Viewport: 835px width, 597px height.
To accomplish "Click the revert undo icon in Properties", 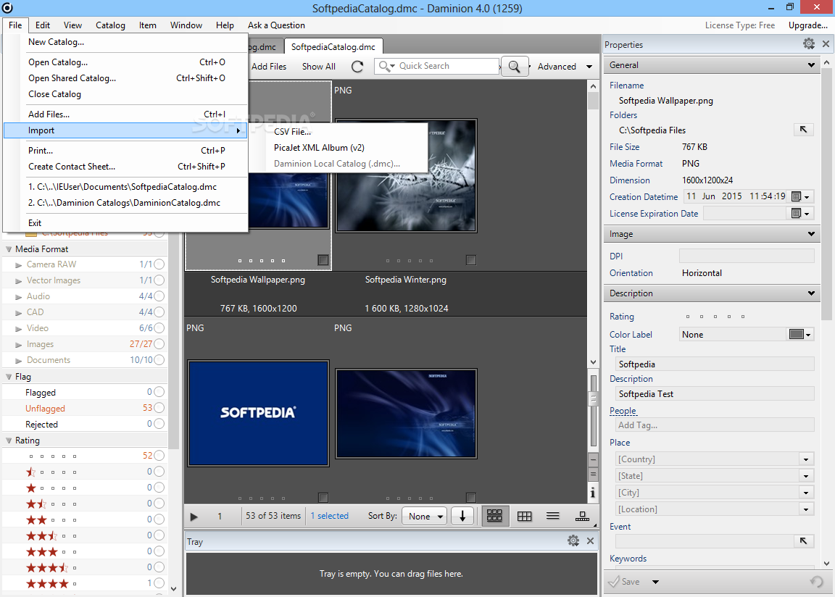I will coord(816,582).
